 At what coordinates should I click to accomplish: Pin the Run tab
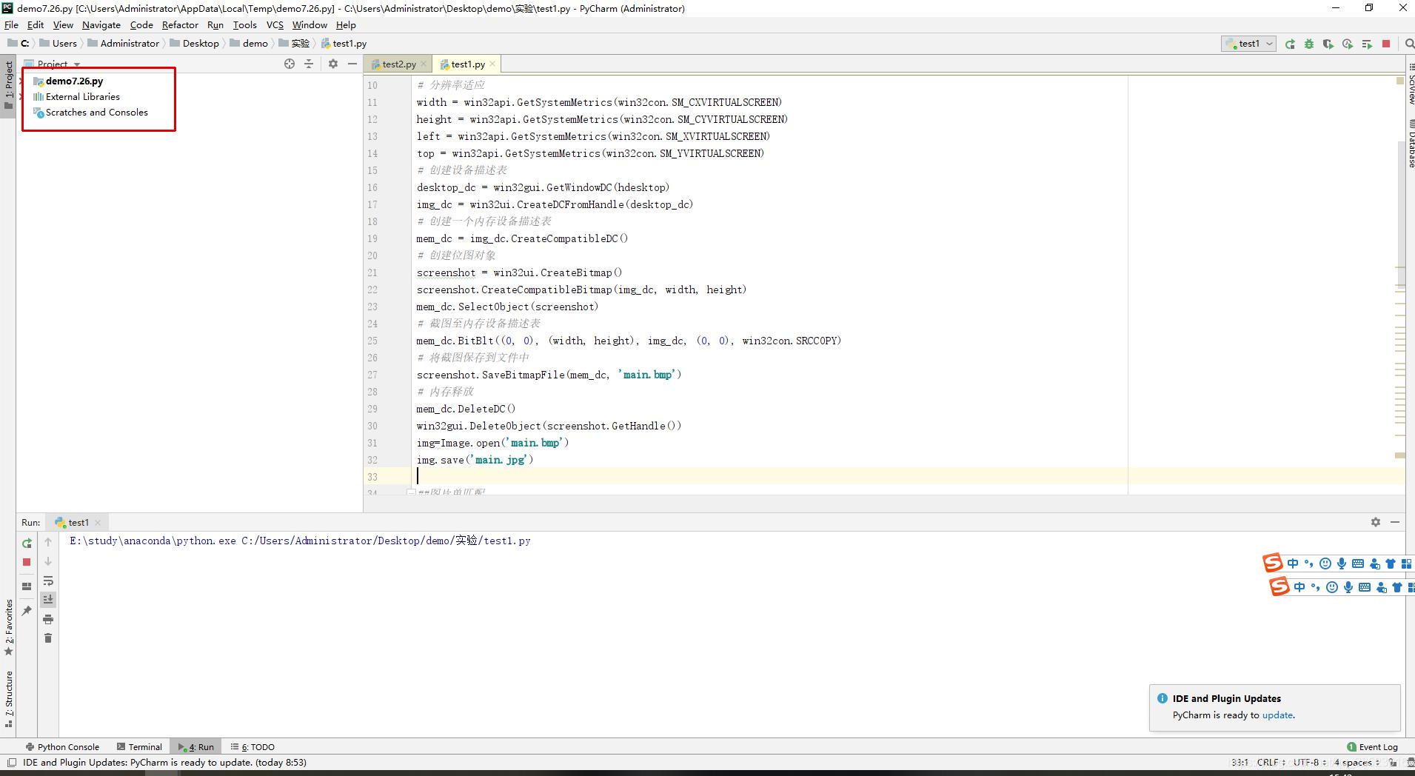pos(27,611)
